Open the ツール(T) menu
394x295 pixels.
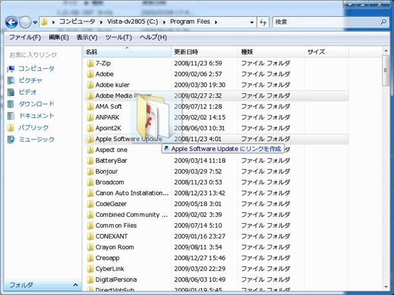tap(118, 37)
